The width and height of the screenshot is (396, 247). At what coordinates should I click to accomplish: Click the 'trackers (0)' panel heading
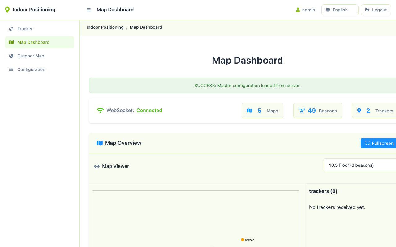coord(323,191)
